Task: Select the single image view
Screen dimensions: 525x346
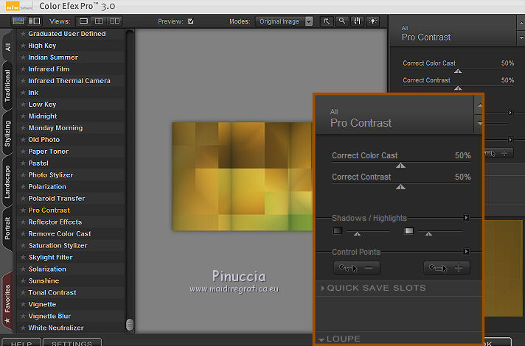Action: (x=84, y=21)
